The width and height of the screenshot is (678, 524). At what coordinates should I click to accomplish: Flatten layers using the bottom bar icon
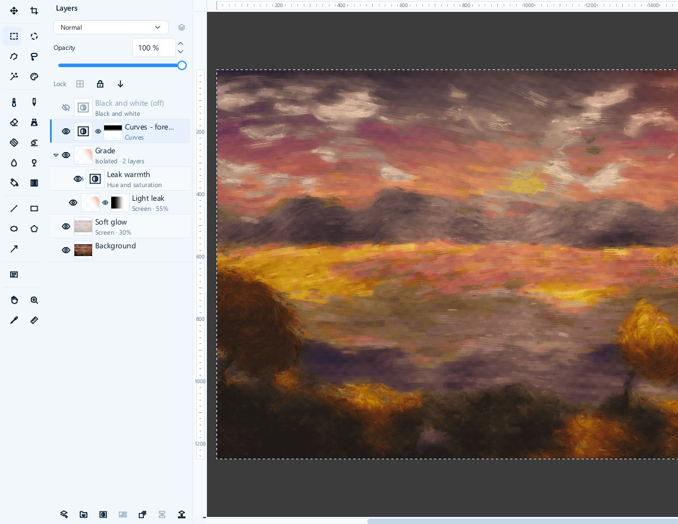pyautogui.click(x=181, y=514)
